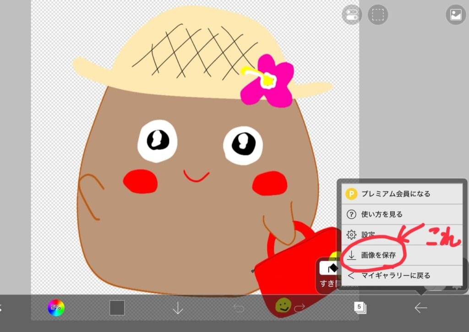The height and width of the screenshot is (332, 469).
Task: Open the dashed selection area tool
Action: coord(377,15)
